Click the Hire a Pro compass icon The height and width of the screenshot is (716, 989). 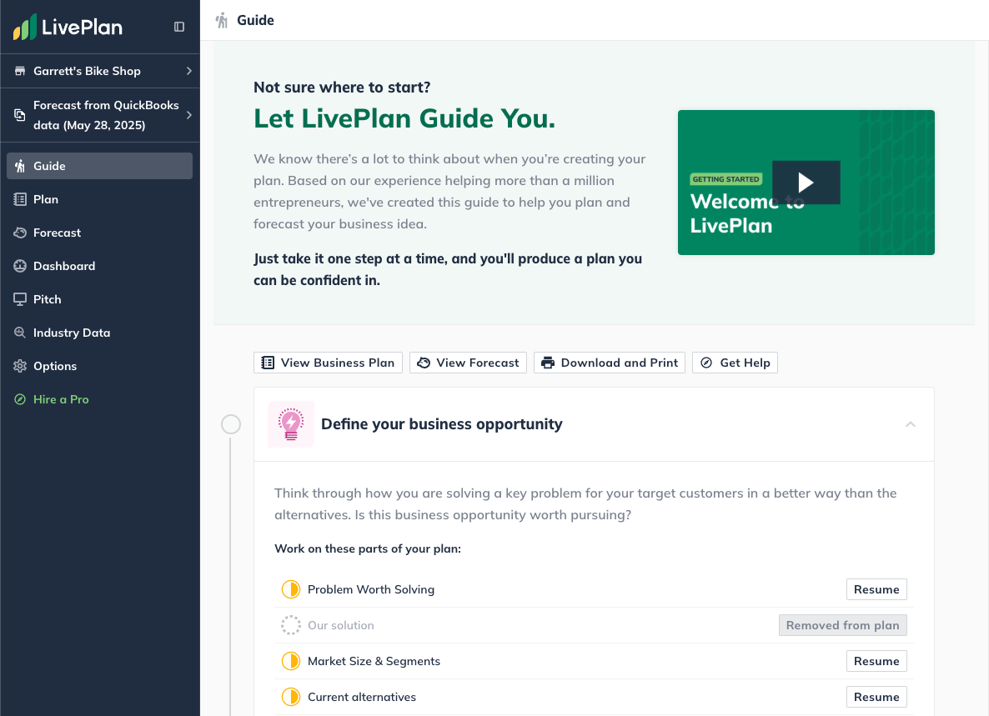coord(20,399)
